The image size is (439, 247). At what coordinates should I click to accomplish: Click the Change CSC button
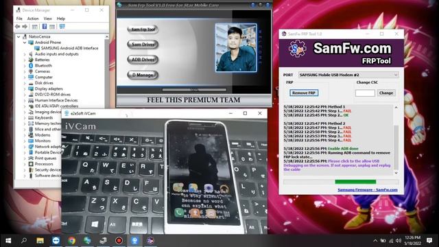tap(386, 93)
